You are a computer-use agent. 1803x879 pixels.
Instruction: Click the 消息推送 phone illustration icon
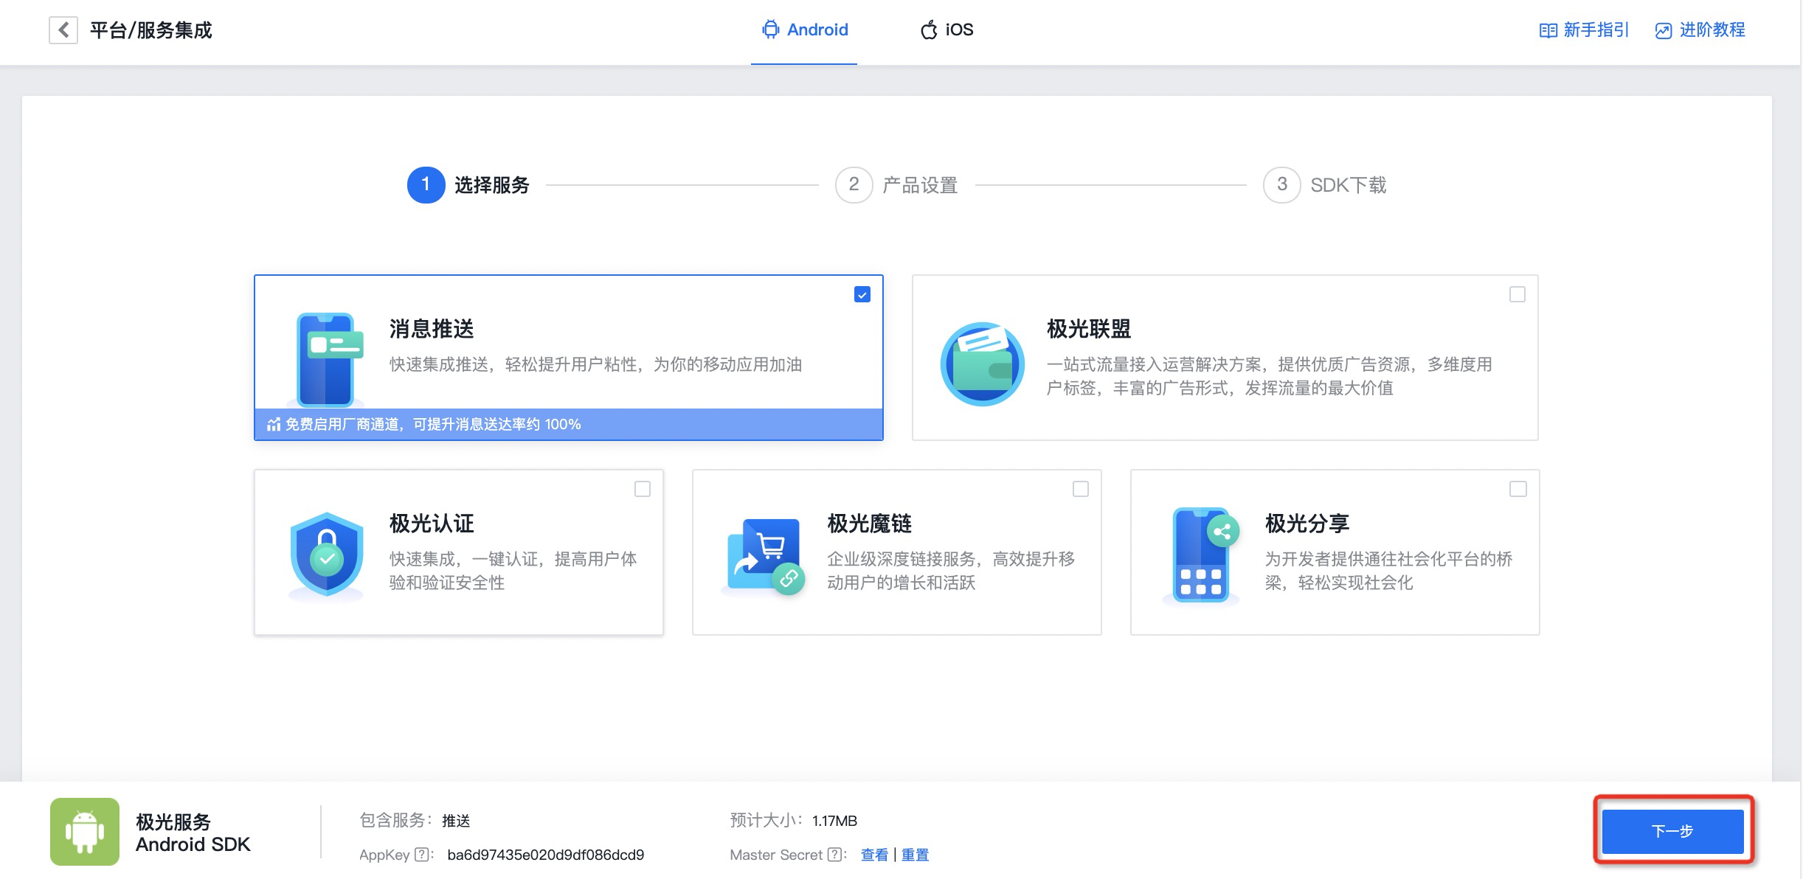(328, 360)
